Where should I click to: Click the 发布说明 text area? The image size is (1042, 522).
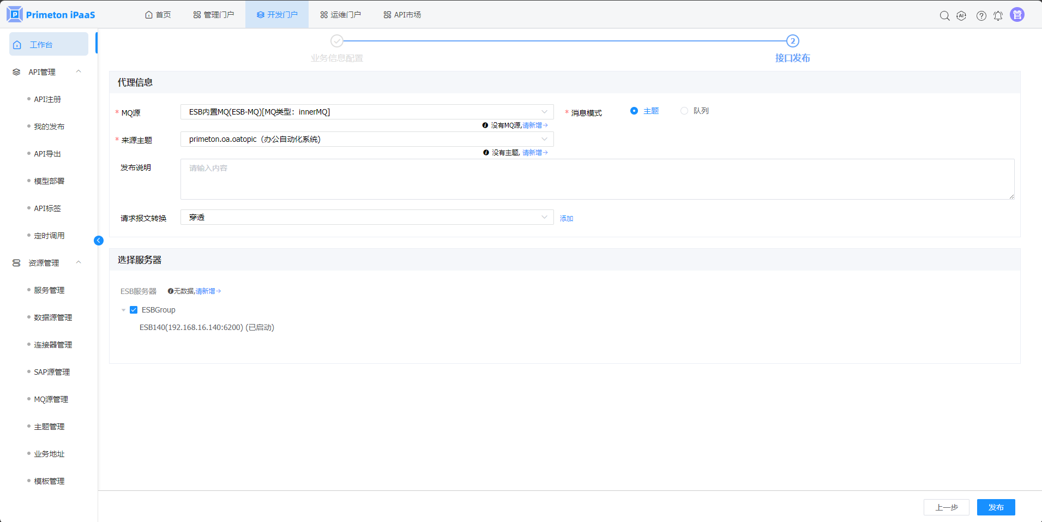coord(597,179)
